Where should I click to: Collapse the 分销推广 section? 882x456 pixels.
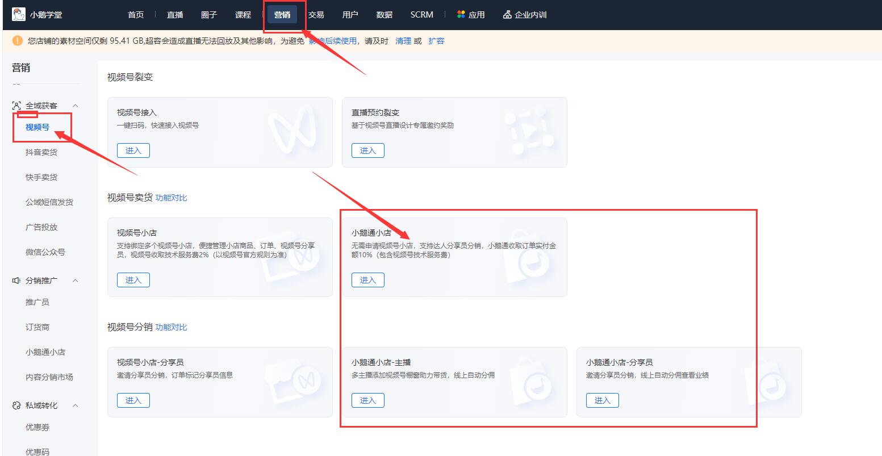pyautogui.click(x=76, y=280)
